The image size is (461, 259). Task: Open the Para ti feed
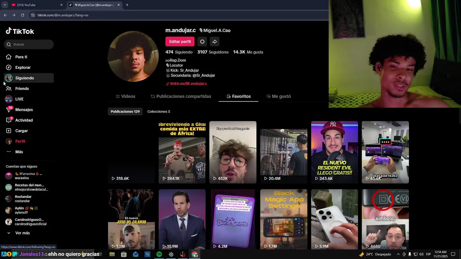21,57
